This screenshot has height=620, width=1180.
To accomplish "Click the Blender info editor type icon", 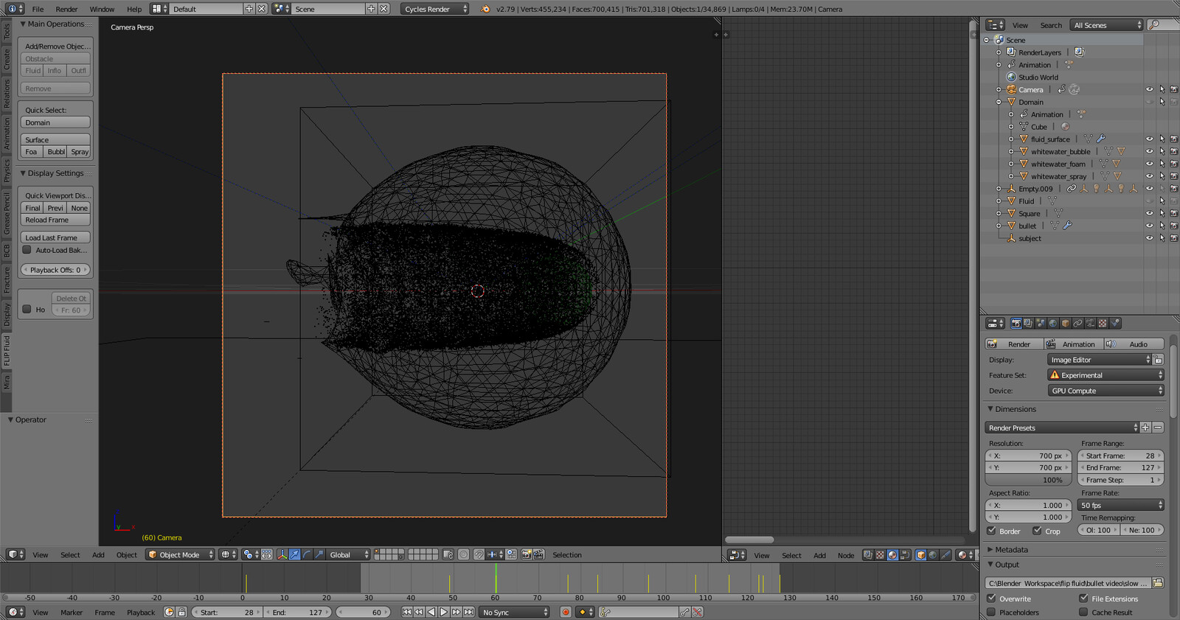I will point(15,9).
